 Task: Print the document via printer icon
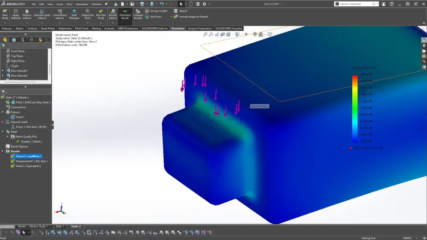click(x=152, y=4)
